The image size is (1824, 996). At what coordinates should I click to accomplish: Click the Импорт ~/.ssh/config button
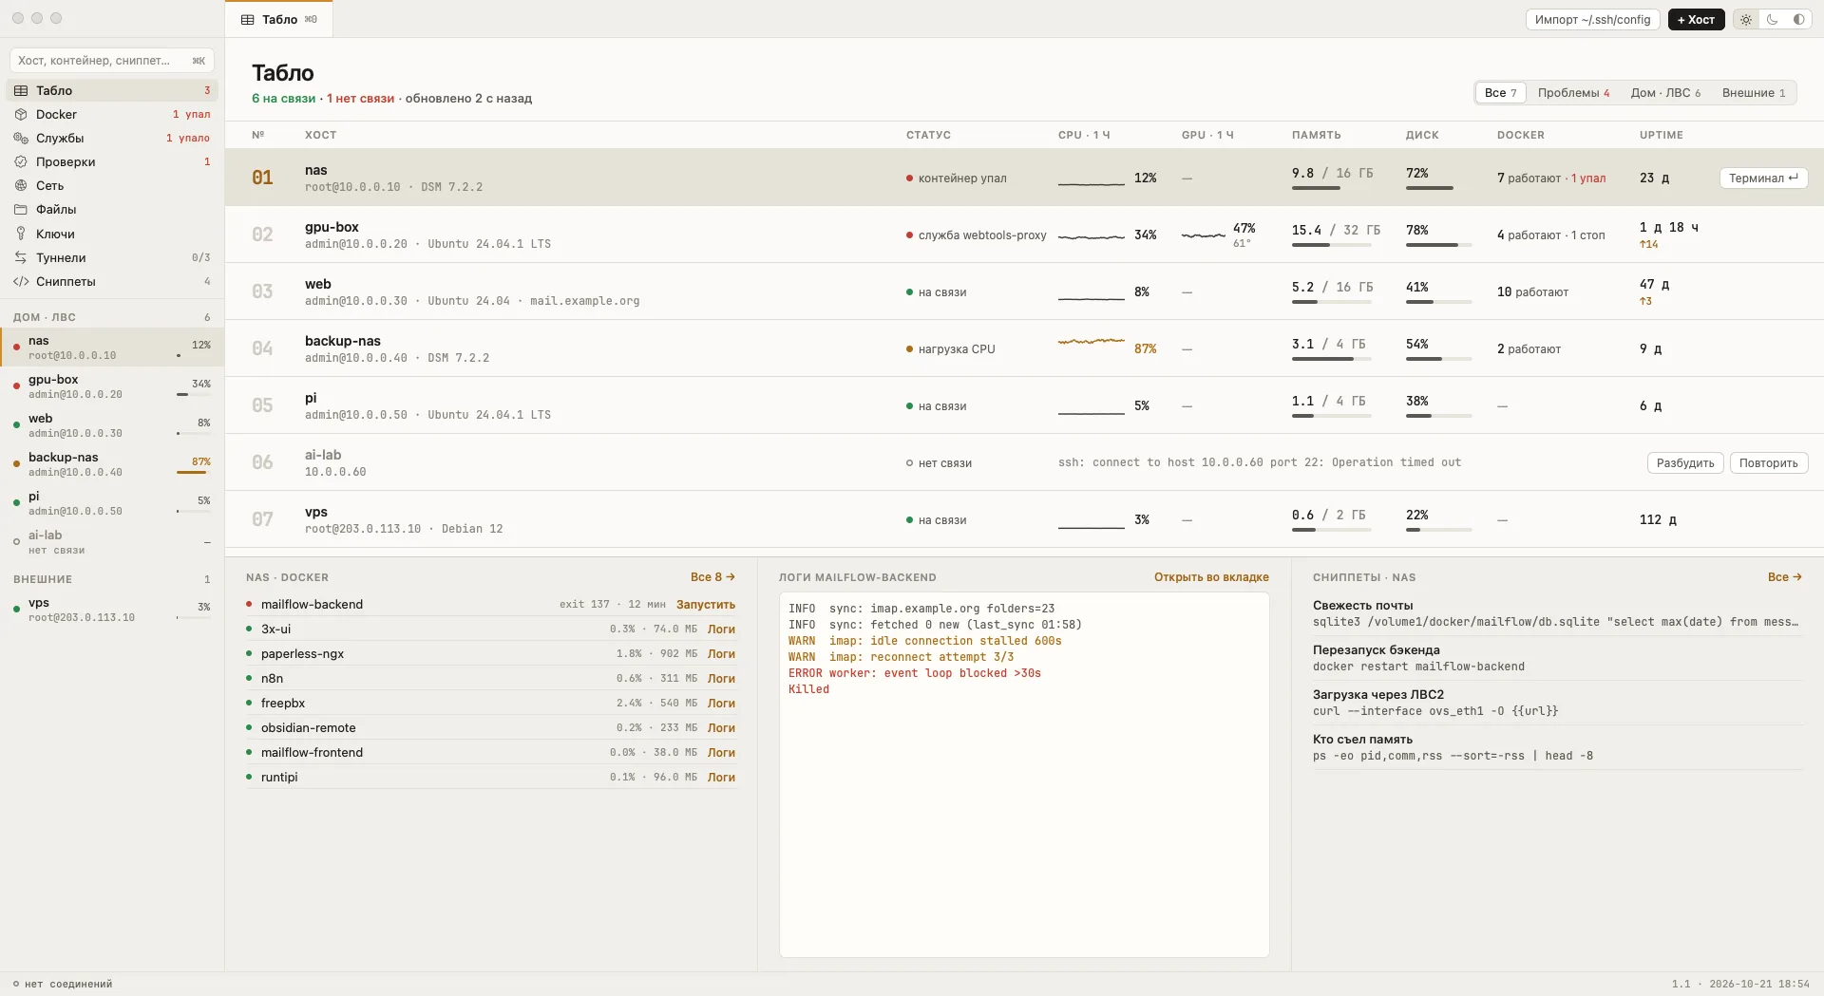coord(1593,19)
